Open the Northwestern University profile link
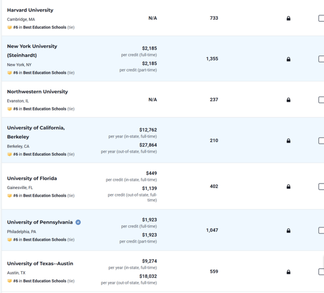Image resolution: width=324 pixels, height=293 pixels. (x=37, y=92)
